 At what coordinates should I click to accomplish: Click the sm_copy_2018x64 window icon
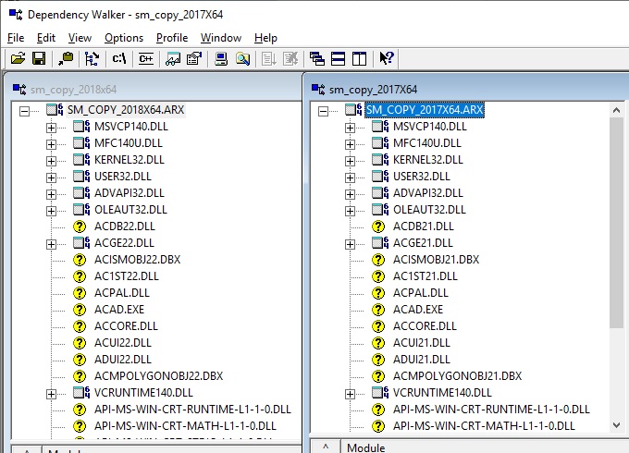pos(19,89)
